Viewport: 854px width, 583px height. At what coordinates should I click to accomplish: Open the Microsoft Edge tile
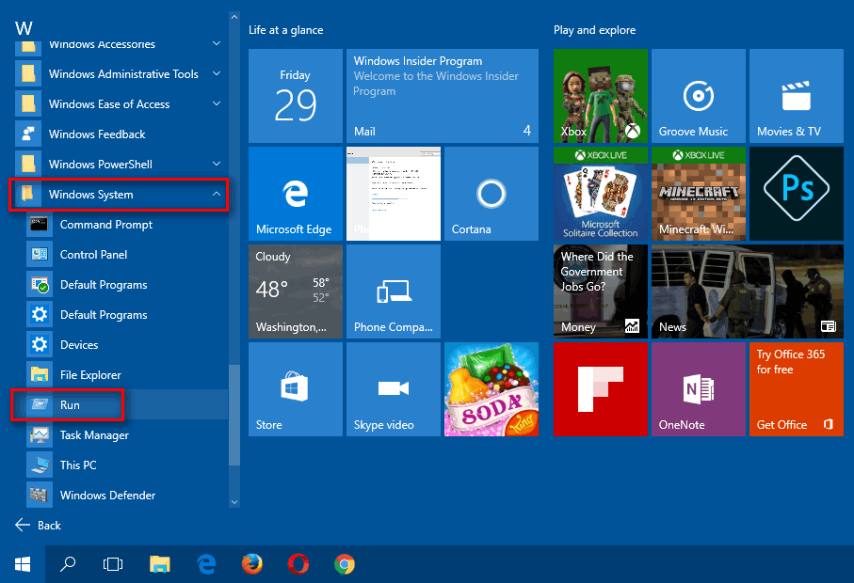(296, 194)
